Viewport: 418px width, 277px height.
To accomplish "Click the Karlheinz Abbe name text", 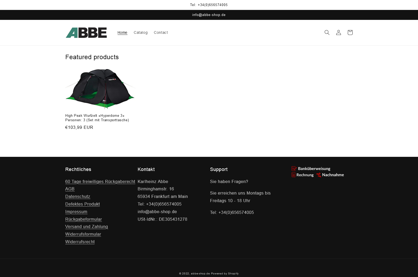I will point(153,181).
